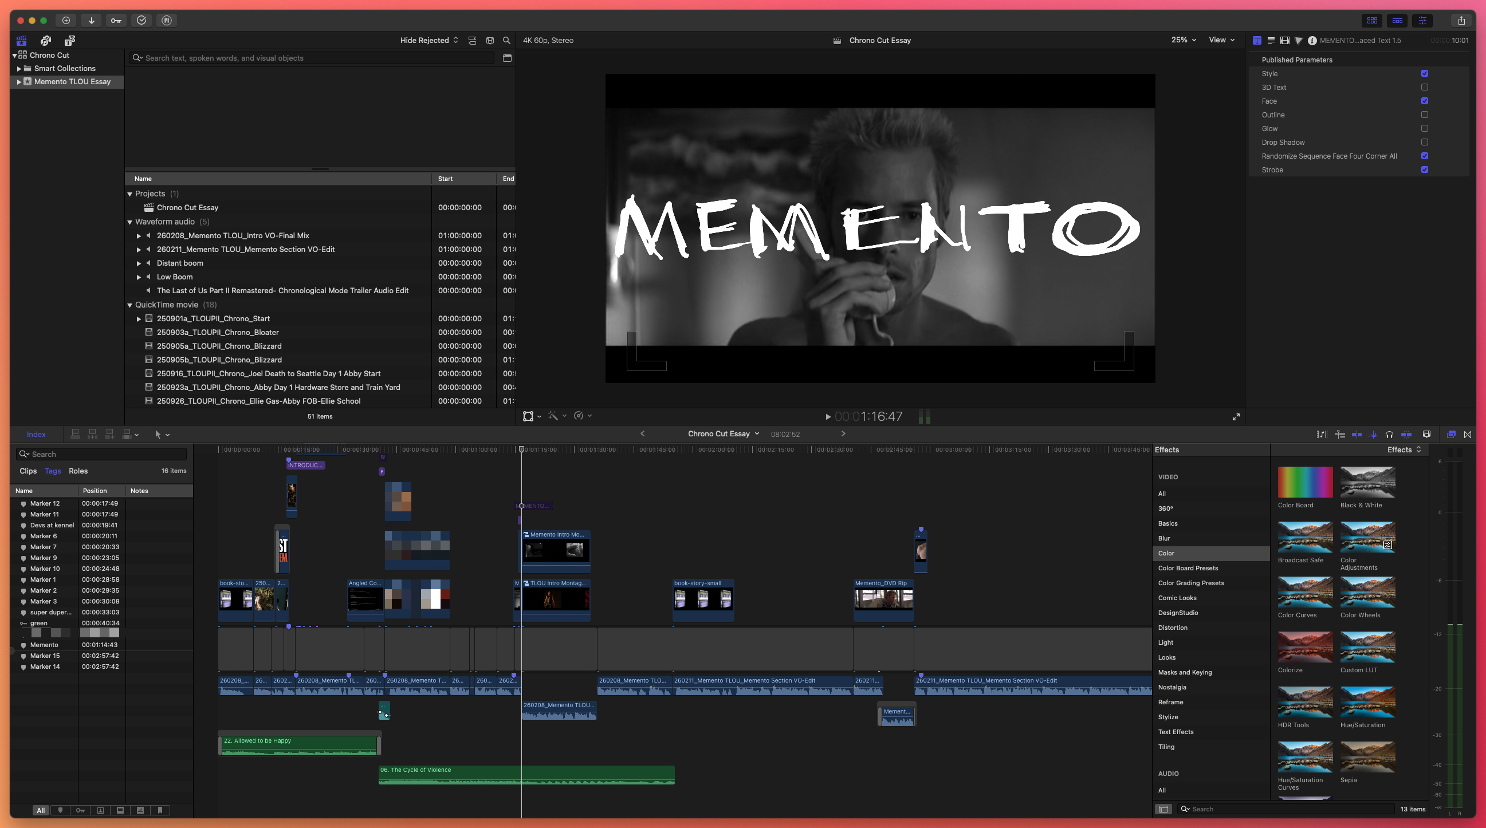Select the Stylize effects category

pyautogui.click(x=1167, y=717)
